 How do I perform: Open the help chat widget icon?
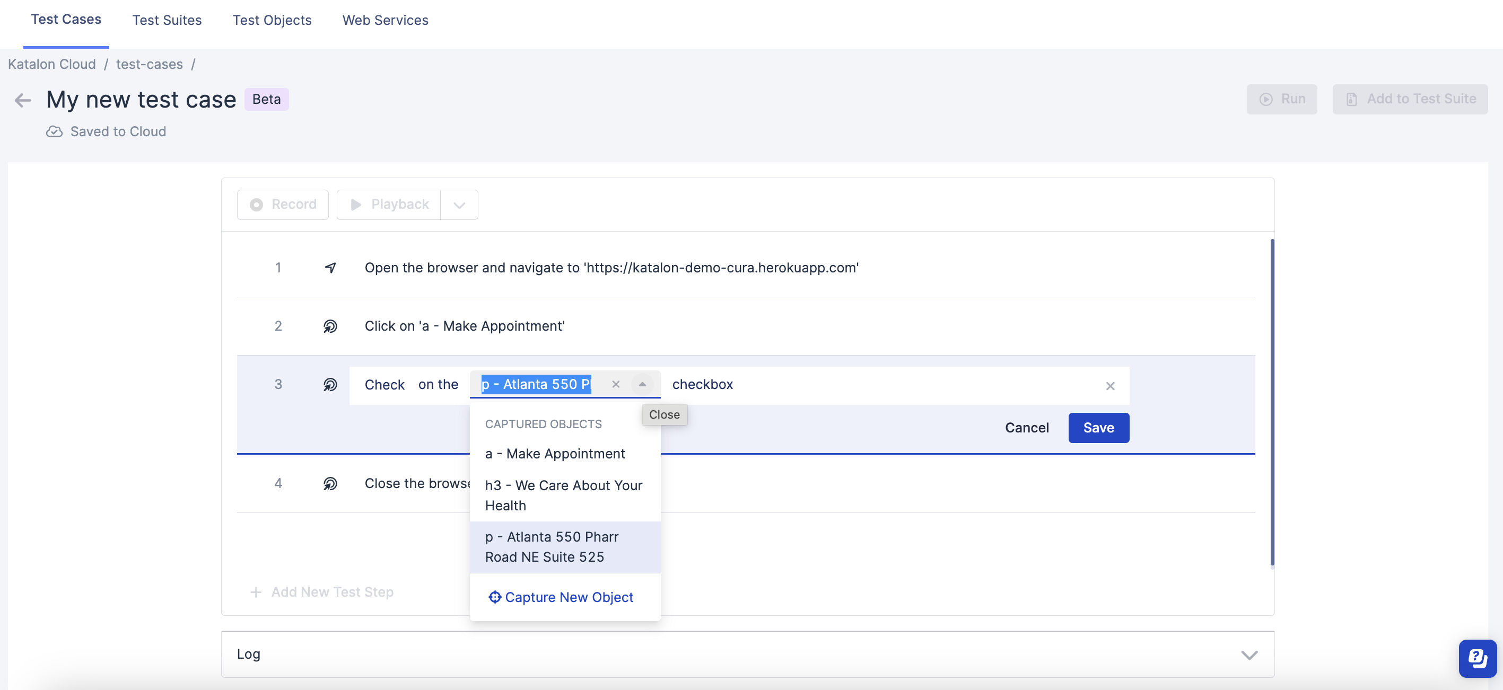point(1478,659)
